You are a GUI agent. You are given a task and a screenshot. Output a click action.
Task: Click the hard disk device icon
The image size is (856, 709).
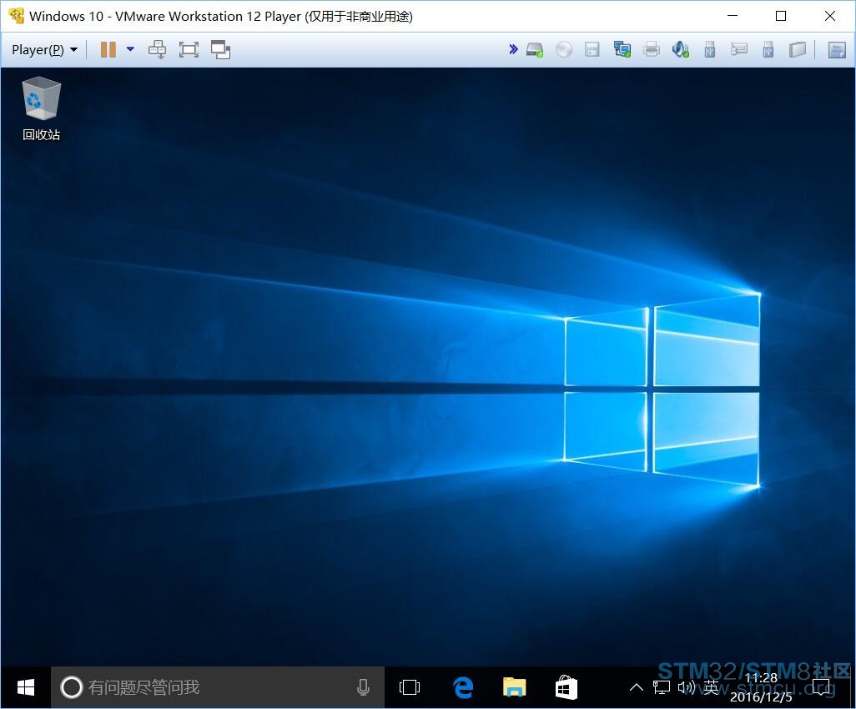(x=535, y=50)
